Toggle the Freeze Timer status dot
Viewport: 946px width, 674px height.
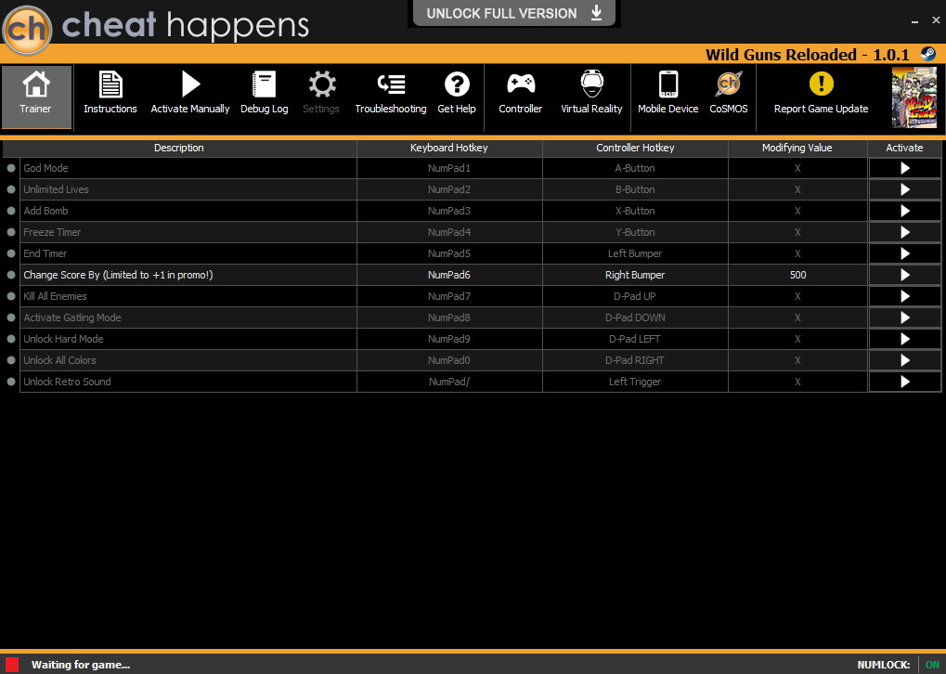pyautogui.click(x=11, y=232)
